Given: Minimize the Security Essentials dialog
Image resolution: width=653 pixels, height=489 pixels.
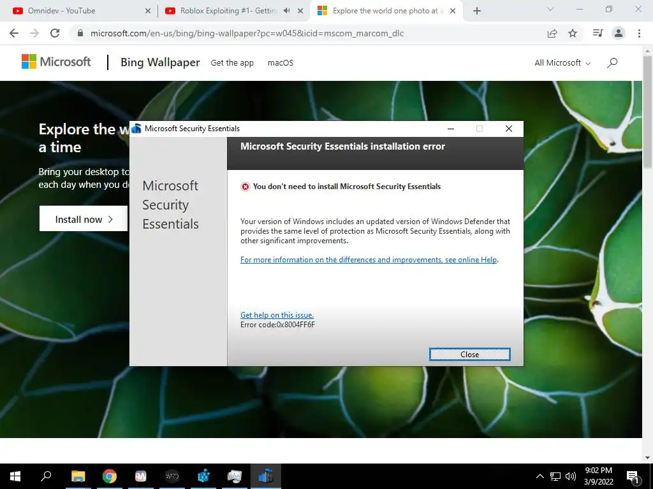Looking at the screenshot, I should click(451, 129).
